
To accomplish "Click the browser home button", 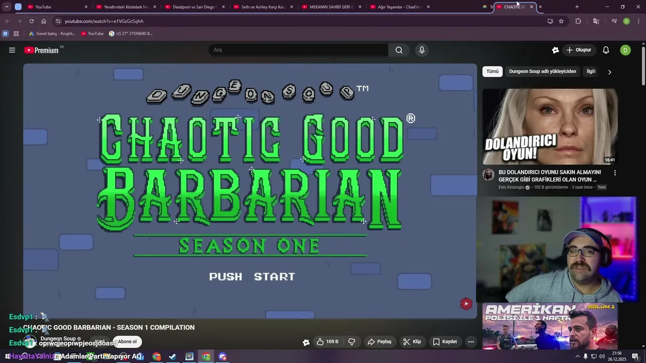I will coord(43,21).
